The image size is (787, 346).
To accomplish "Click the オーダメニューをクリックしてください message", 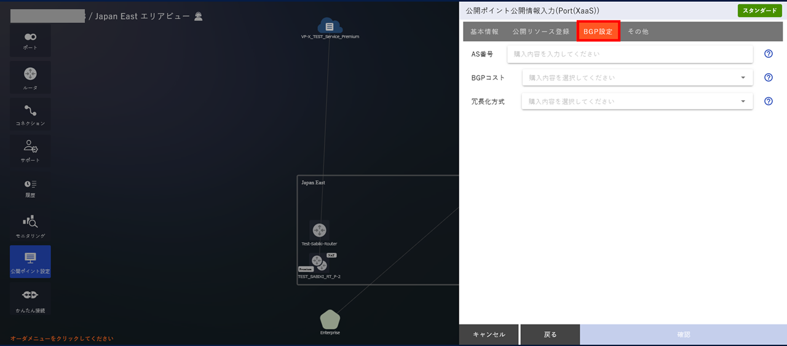I will [61, 339].
